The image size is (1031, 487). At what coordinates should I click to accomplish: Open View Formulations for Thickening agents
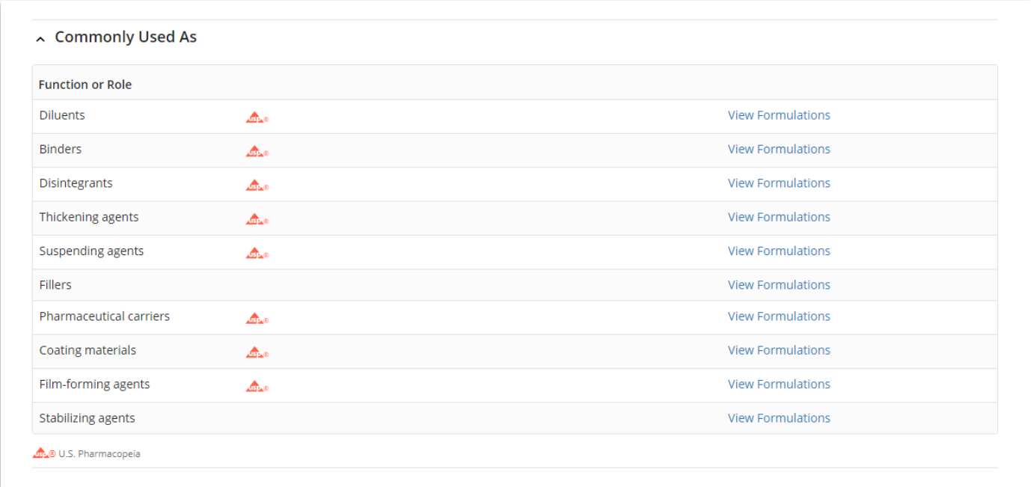pyautogui.click(x=779, y=217)
